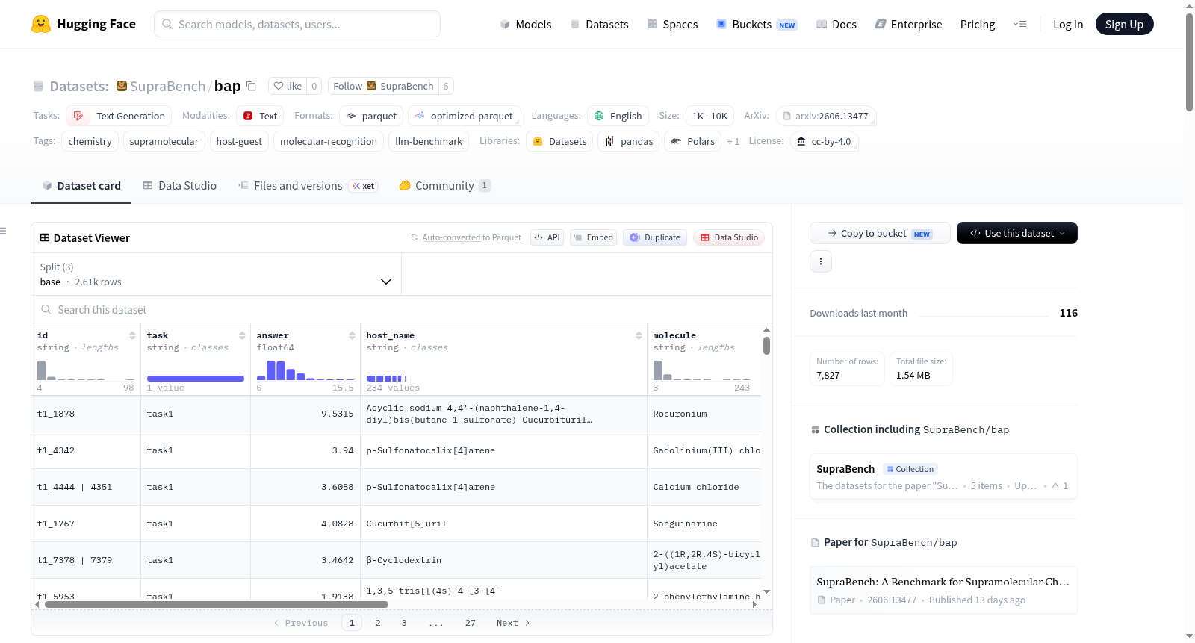Open Buckets in top navigation

(757, 24)
